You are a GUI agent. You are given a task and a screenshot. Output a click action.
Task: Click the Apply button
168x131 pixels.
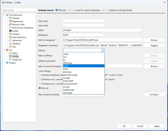pyautogui.click(x=157, y=126)
